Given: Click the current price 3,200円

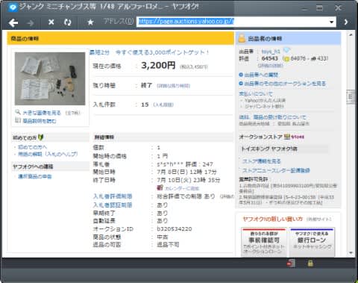Looking at the screenshot, I should [158, 66].
